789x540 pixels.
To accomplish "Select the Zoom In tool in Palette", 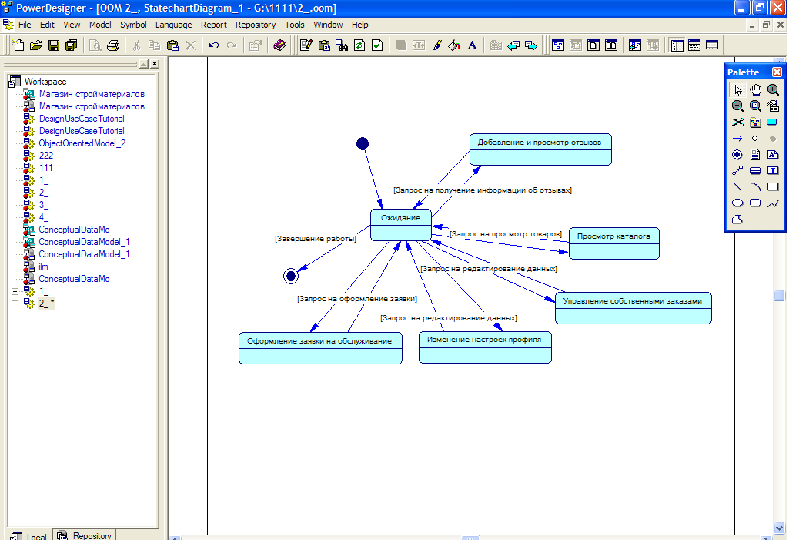I will point(773,89).
